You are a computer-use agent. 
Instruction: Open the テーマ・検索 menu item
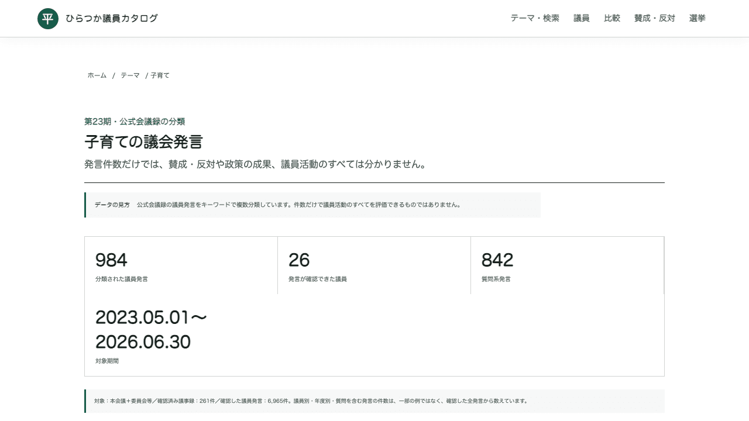pyautogui.click(x=535, y=19)
